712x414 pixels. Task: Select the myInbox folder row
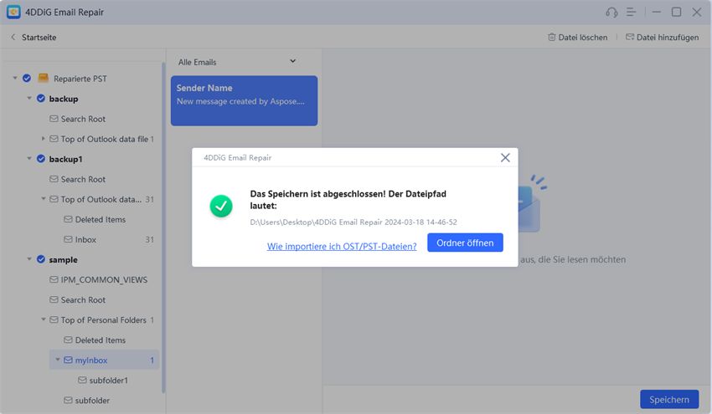coord(104,360)
